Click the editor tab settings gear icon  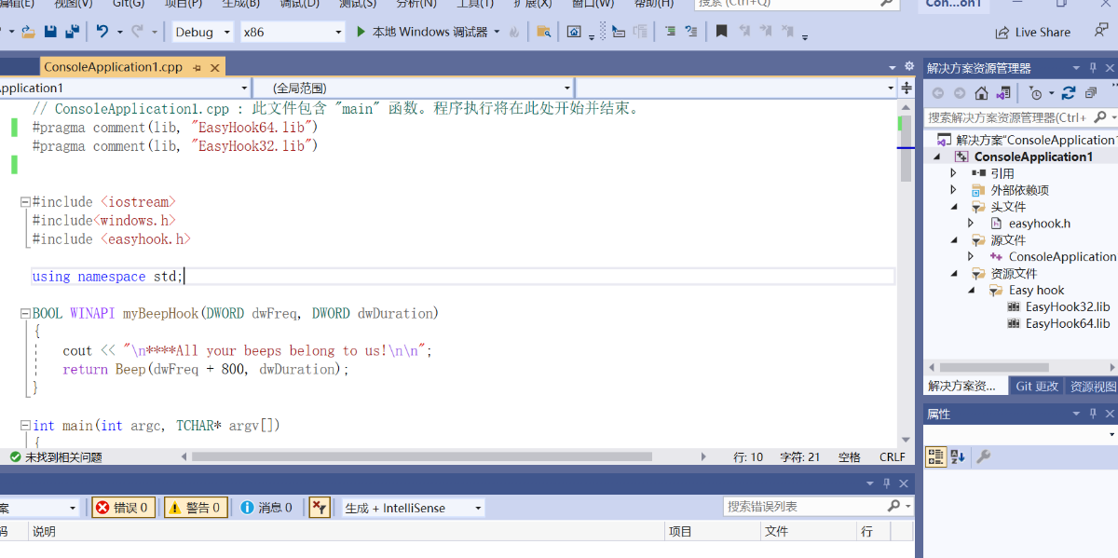(909, 67)
